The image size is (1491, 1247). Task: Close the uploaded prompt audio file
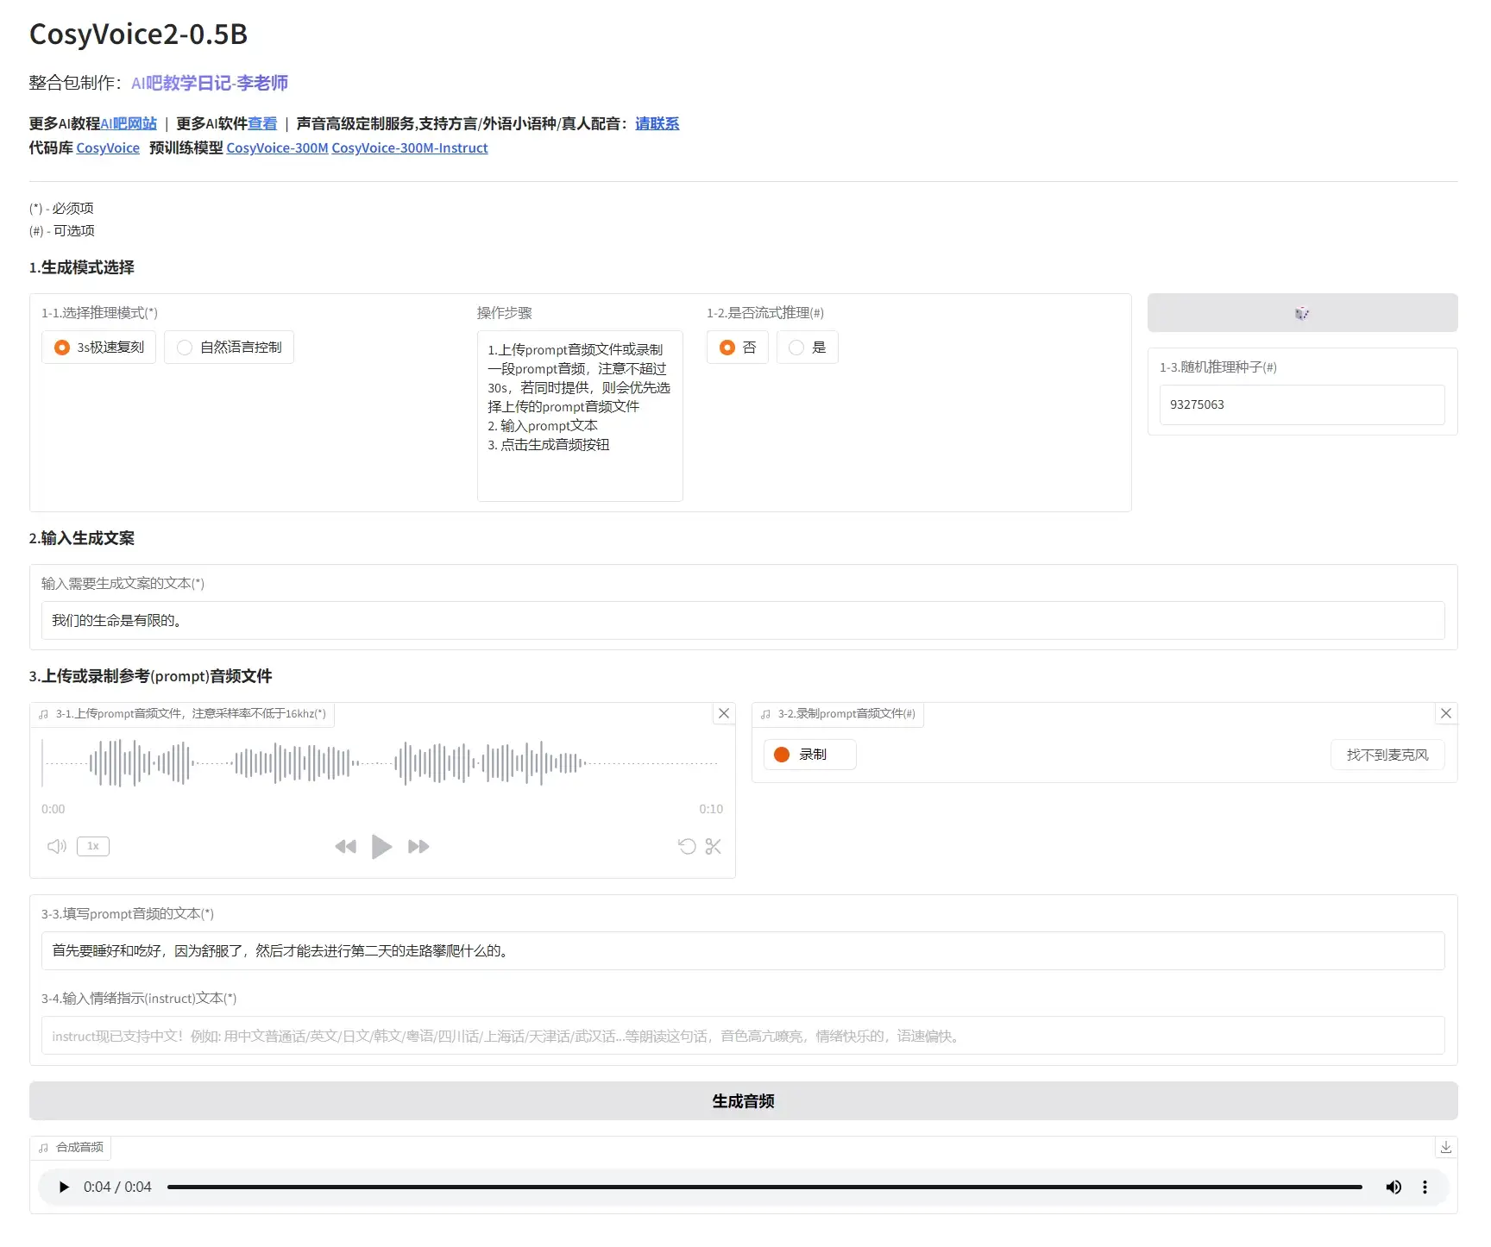pyautogui.click(x=724, y=713)
